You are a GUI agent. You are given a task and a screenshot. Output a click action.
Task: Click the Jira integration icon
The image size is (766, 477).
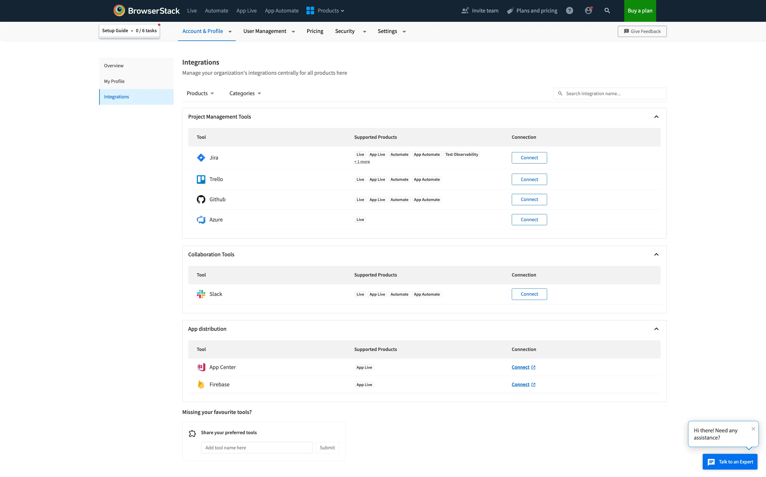[201, 158]
